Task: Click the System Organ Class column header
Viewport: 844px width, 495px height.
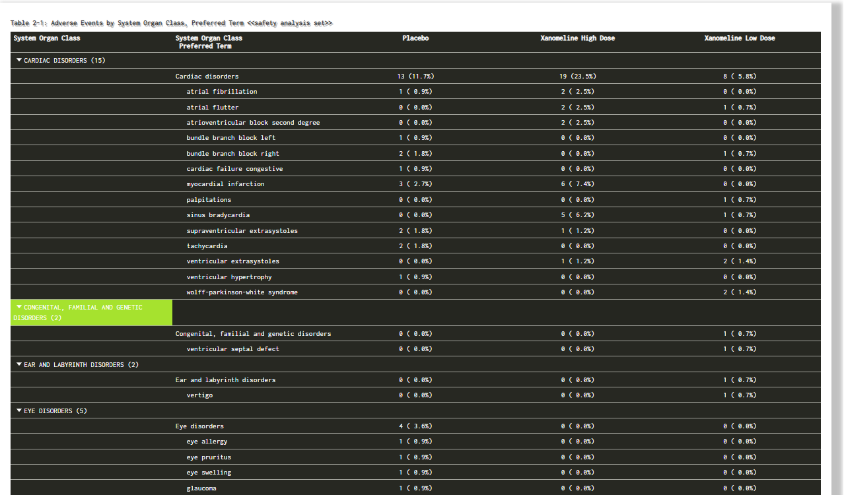Action: click(x=47, y=38)
